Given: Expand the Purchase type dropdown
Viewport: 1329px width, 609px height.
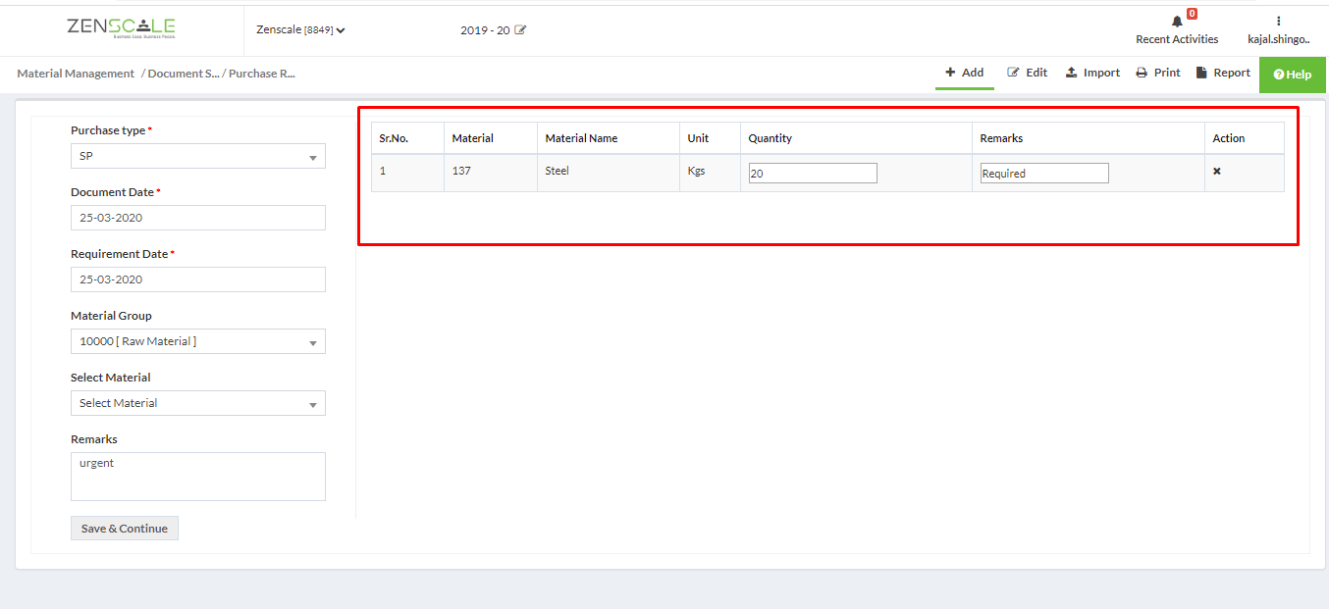Looking at the screenshot, I should pos(198,156).
